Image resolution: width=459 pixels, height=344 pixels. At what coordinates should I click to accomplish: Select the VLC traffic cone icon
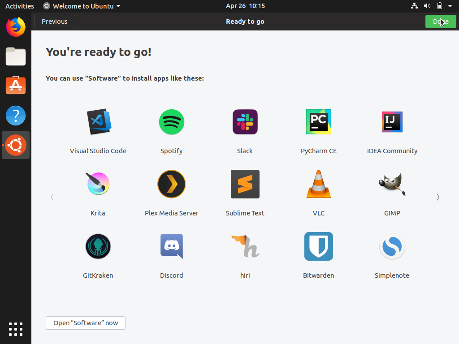319,184
